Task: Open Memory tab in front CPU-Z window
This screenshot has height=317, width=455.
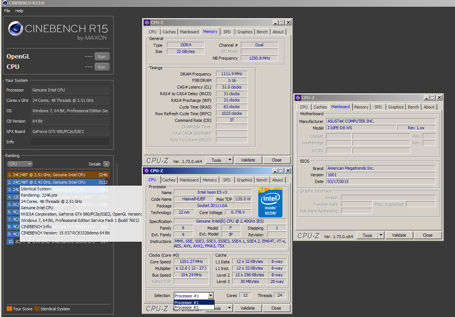Action: (x=210, y=180)
